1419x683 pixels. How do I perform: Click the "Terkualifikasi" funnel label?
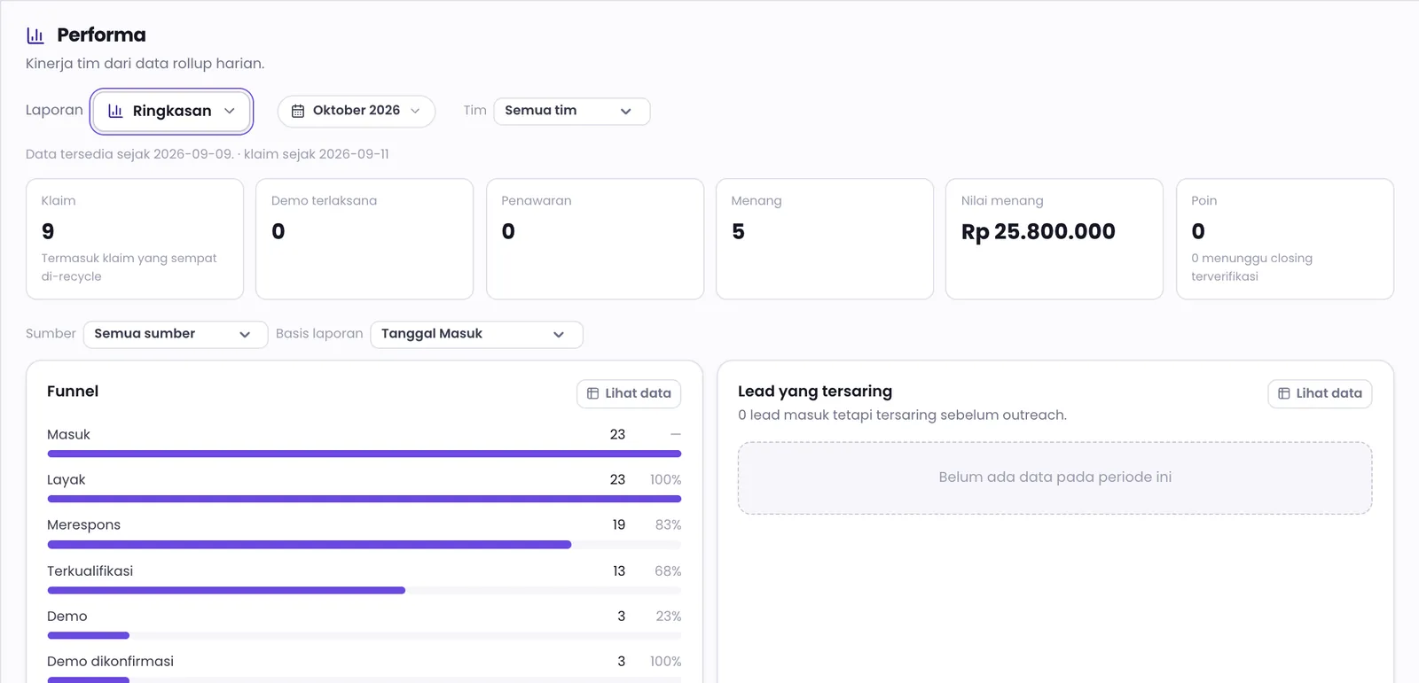90,571
